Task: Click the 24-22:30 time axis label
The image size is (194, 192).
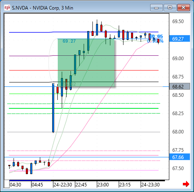Action: (x=63, y=184)
